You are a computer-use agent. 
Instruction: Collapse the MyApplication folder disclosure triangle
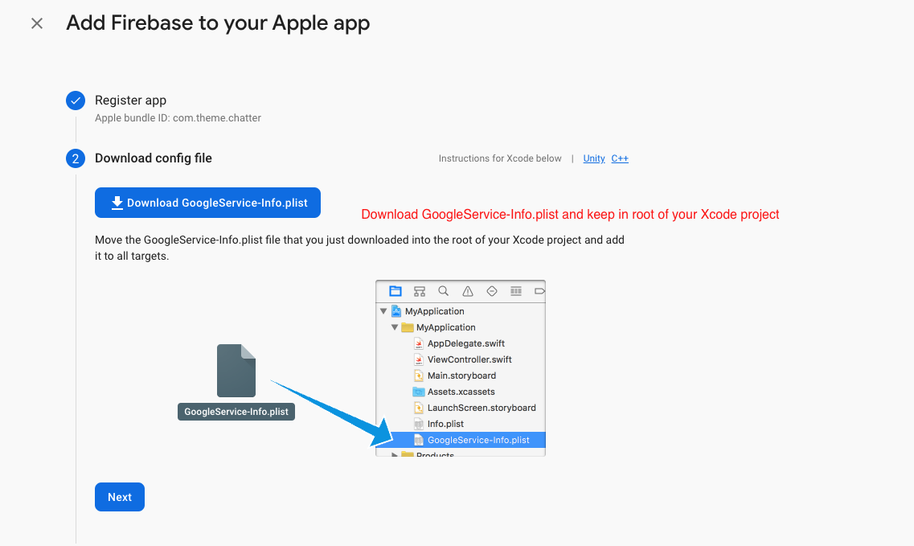click(395, 327)
